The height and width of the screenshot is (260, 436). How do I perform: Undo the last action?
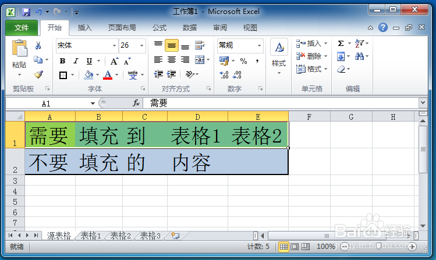coord(38,12)
